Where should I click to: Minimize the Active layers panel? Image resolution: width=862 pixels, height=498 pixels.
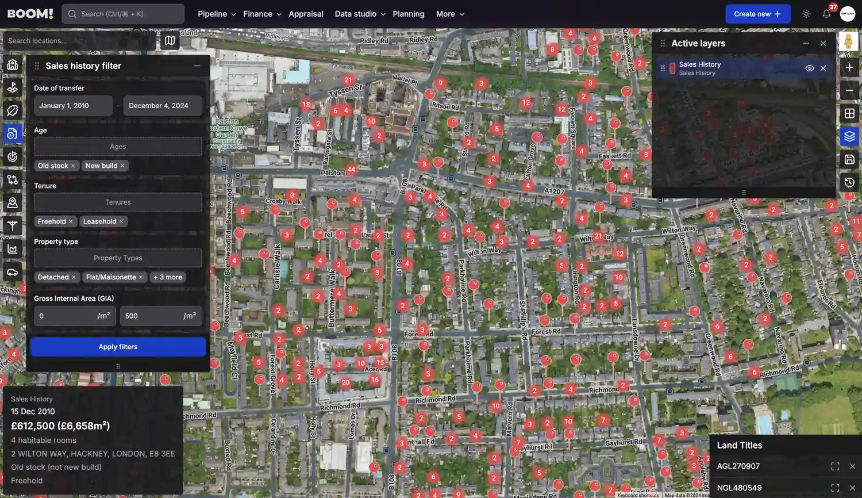[806, 43]
